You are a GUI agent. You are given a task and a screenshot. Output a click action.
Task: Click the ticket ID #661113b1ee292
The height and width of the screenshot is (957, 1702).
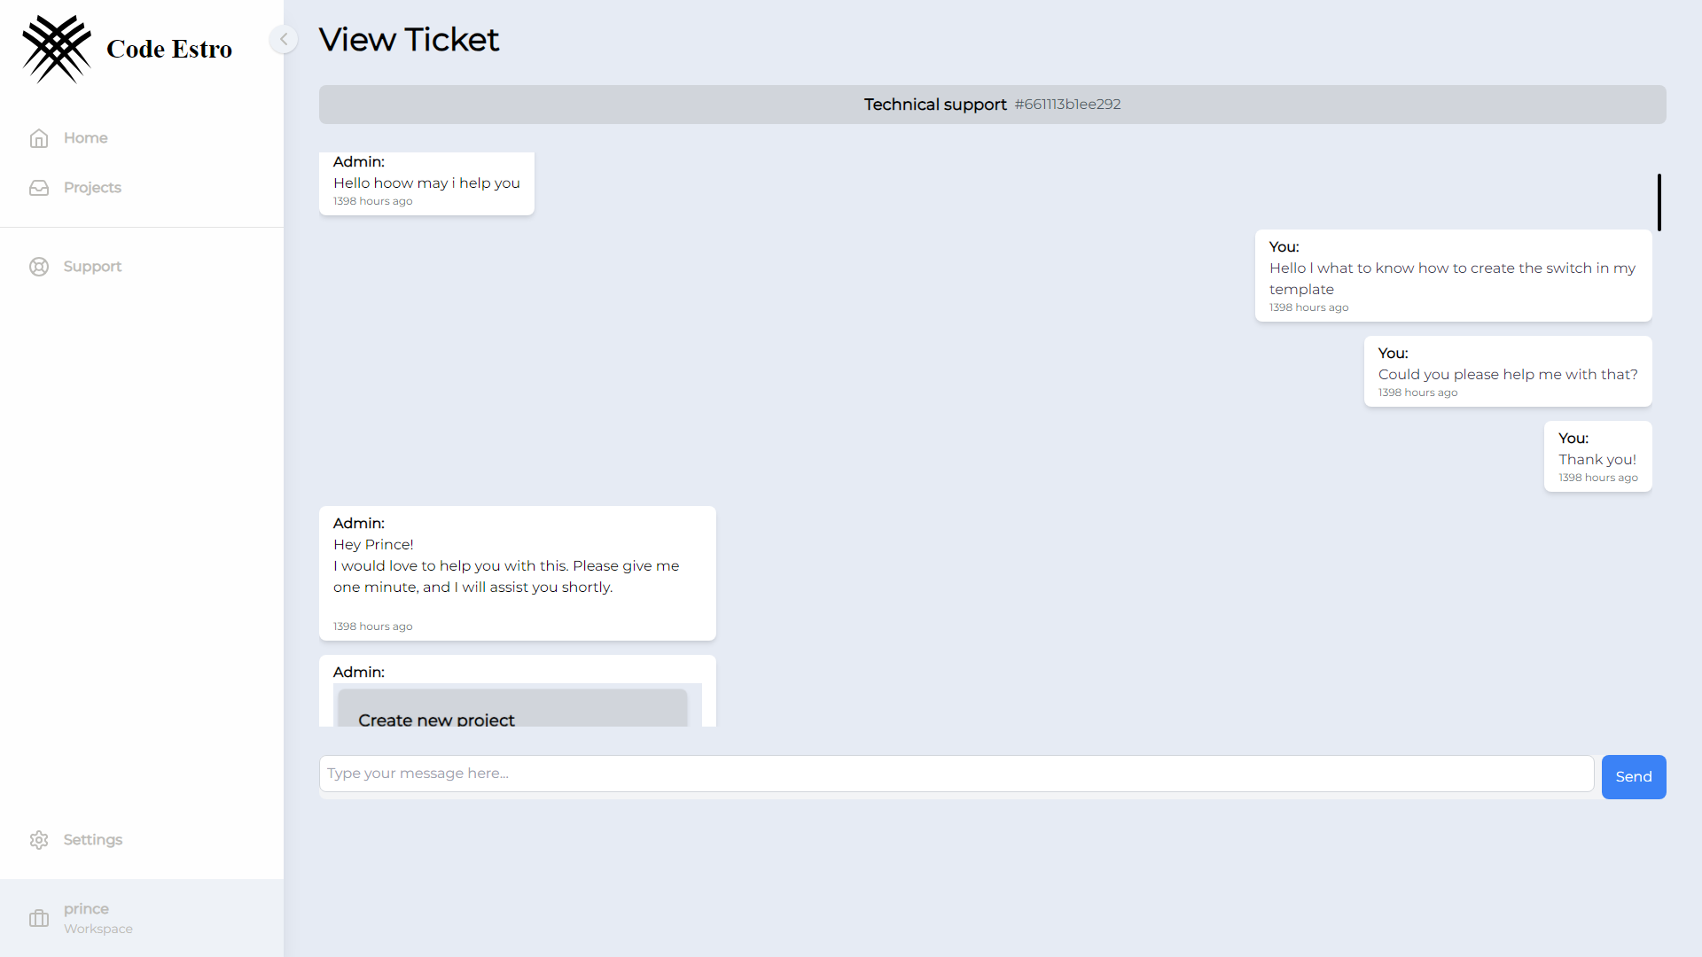pos(1067,104)
